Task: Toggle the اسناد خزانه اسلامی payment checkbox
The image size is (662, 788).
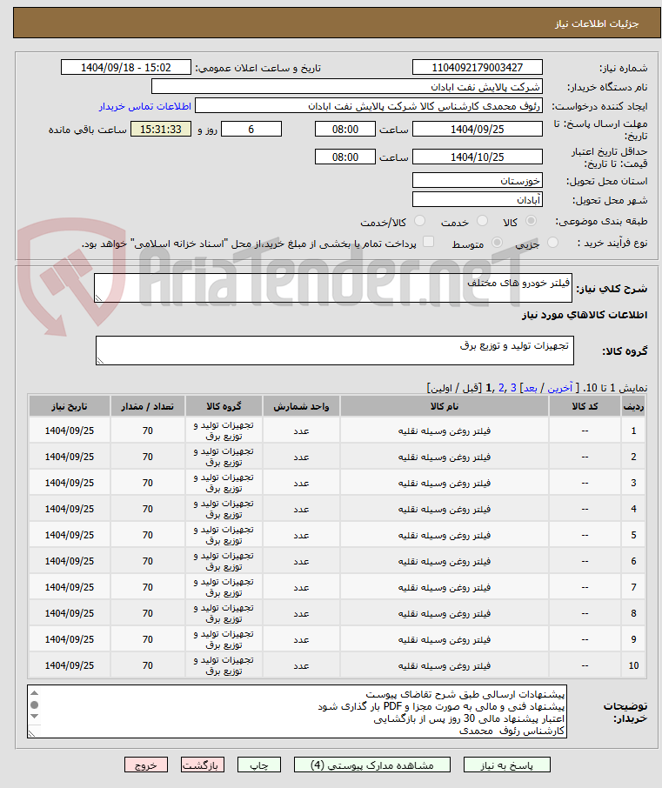Action: point(428,243)
